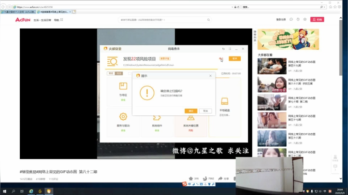Click the red upload button in AcFun header
This screenshot has height=195, width=348.
pos(317,19)
